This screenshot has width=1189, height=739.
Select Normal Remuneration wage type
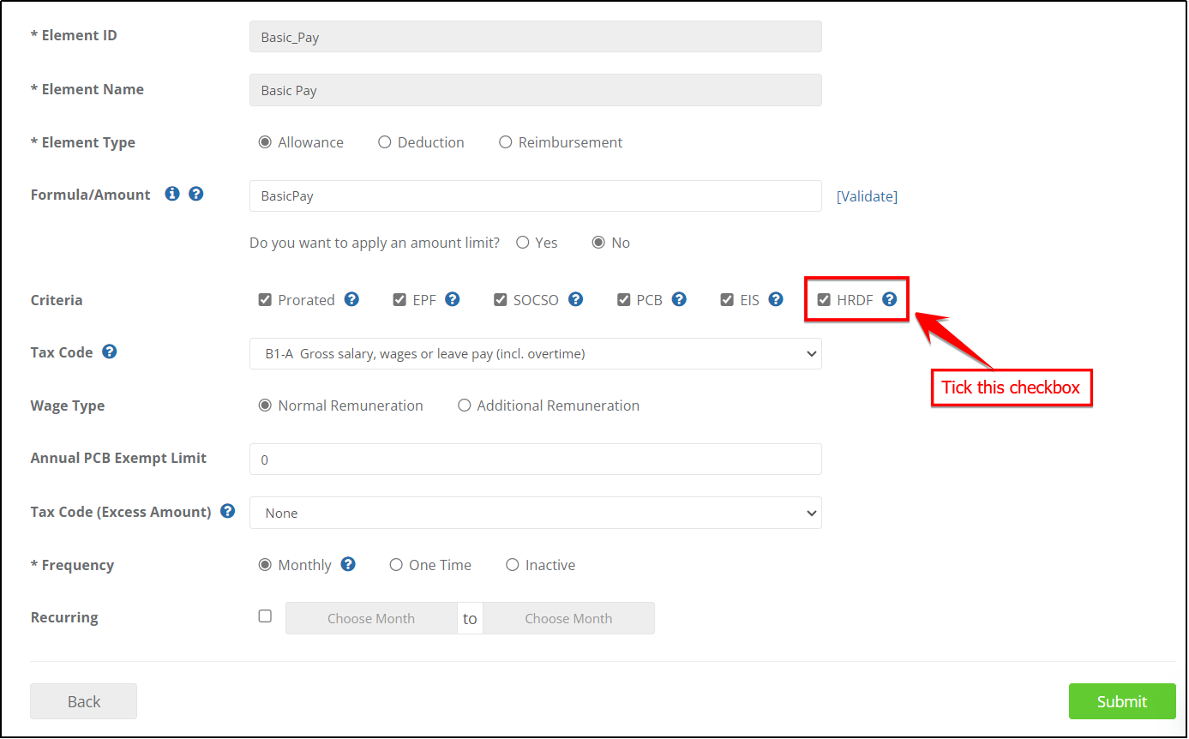[265, 406]
